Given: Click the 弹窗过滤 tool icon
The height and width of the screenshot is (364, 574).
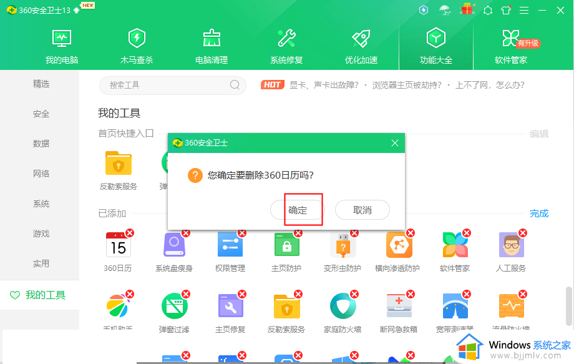Looking at the screenshot, I should [174, 306].
